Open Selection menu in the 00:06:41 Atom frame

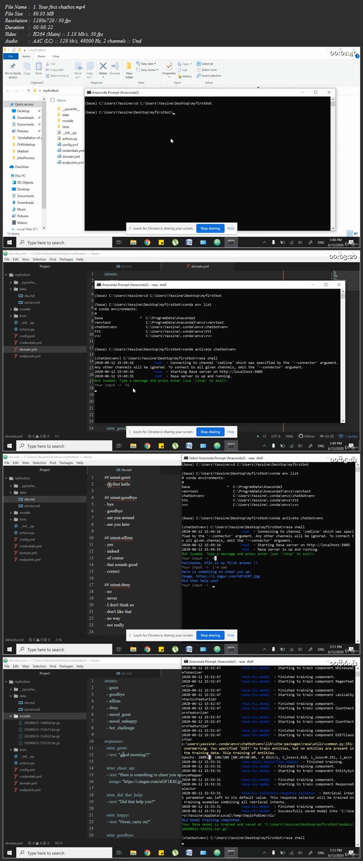pos(39,666)
